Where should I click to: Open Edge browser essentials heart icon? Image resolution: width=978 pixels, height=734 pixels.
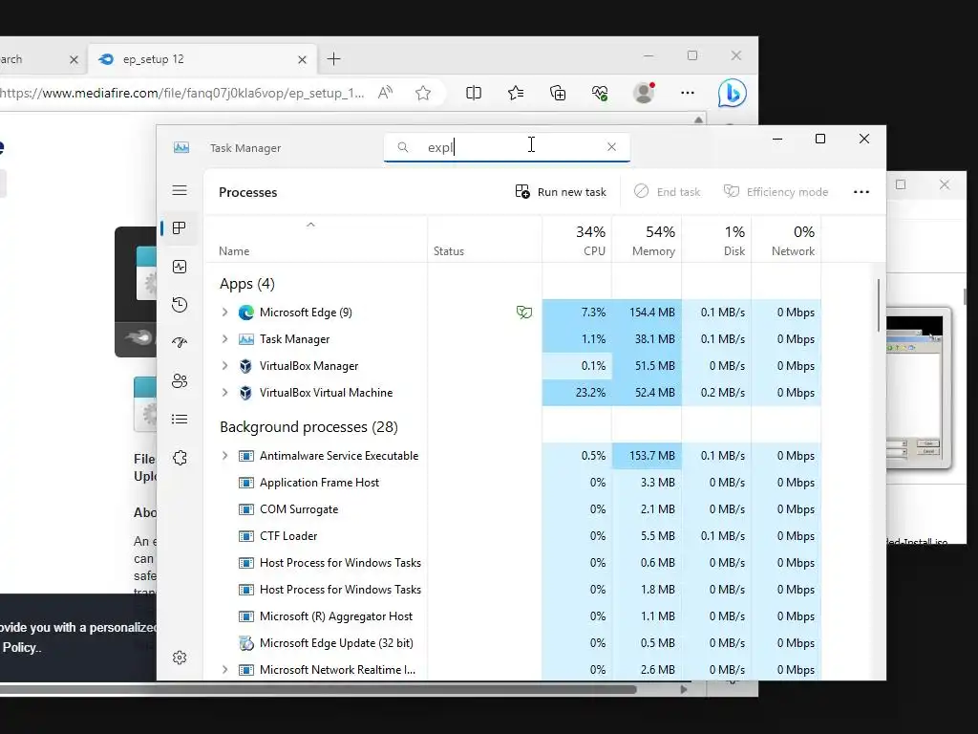[x=600, y=93]
